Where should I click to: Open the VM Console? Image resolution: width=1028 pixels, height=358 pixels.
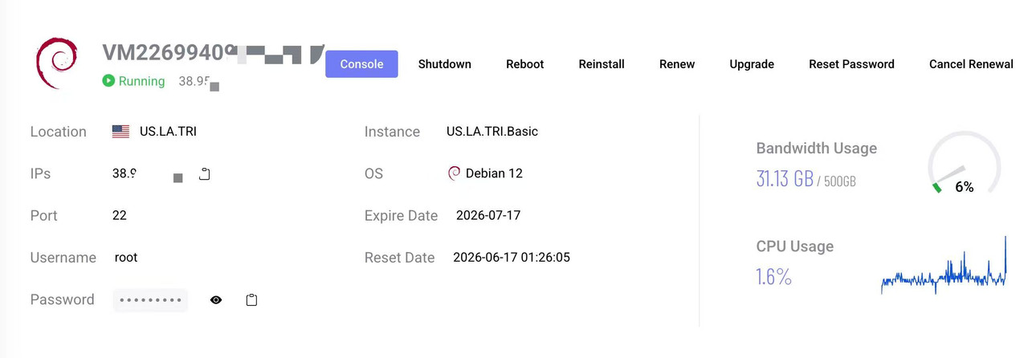coord(361,64)
